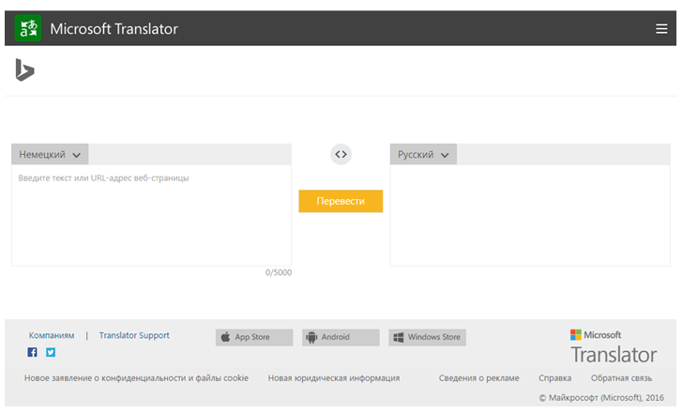Open the privacy and cookie statement link
The height and width of the screenshot is (414, 683).
point(136,377)
